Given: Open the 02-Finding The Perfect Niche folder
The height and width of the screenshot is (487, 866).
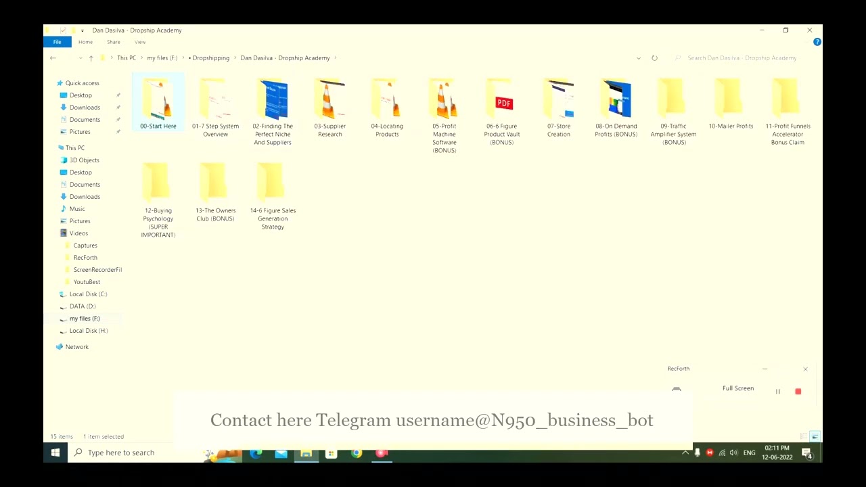Looking at the screenshot, I should coord(273,111).
